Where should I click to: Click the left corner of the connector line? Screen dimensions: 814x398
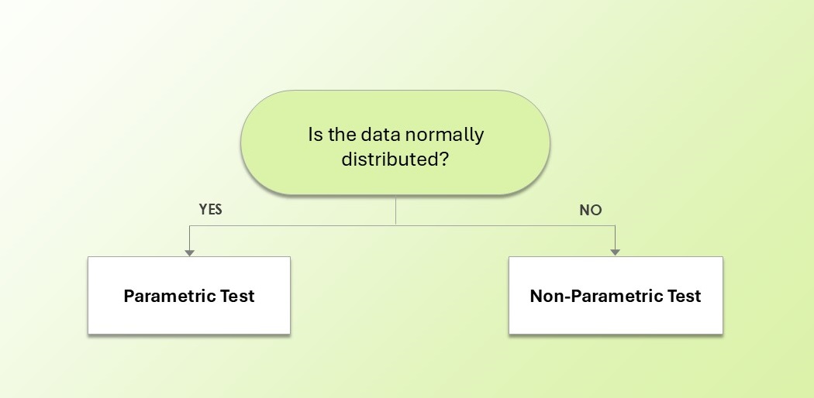[189, 225]
